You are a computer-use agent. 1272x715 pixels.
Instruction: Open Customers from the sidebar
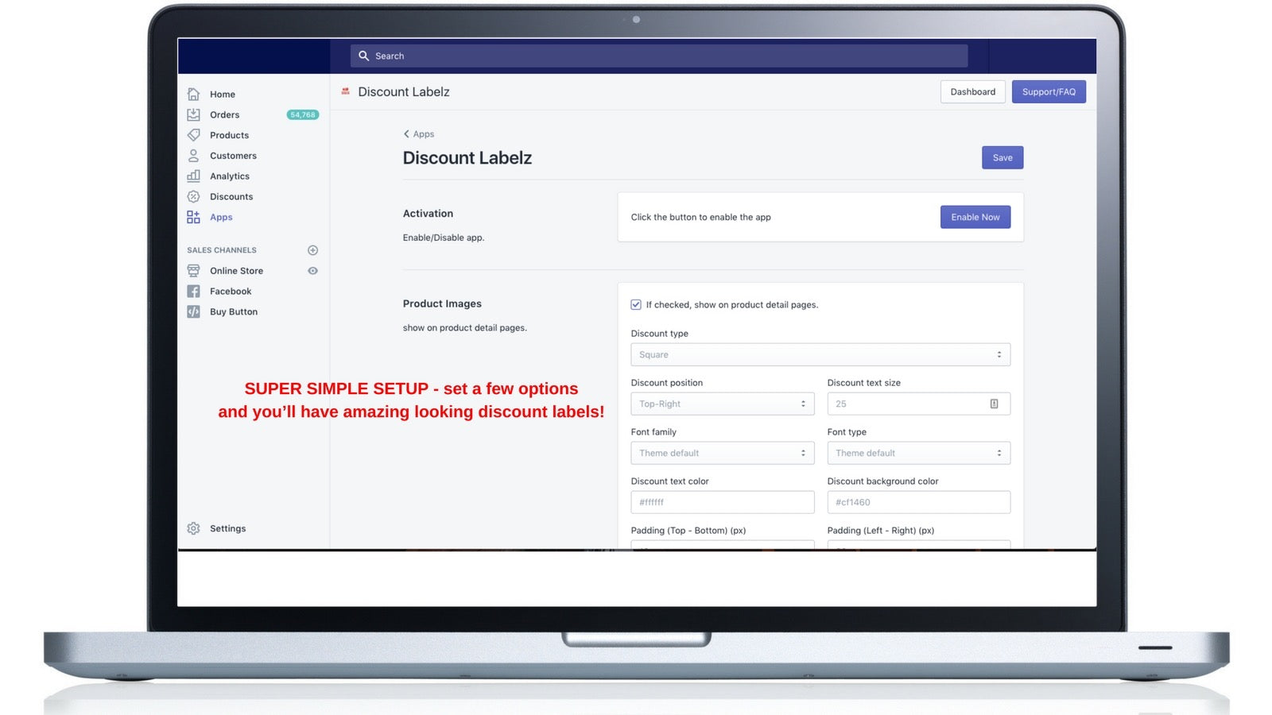pyautogui.click(x=194, y=156)
